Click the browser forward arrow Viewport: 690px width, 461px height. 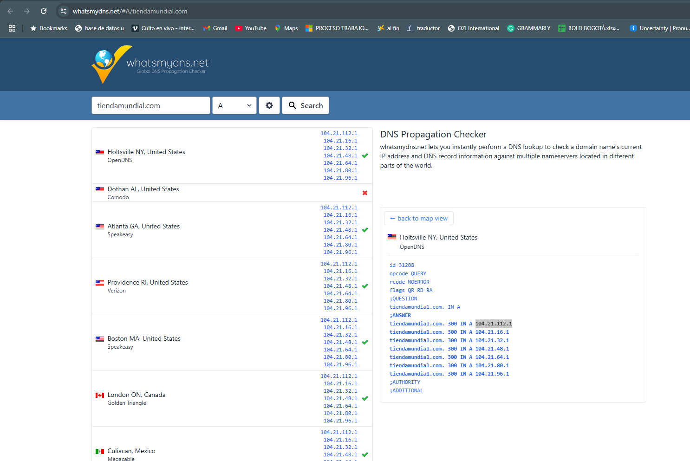(26, 11)
